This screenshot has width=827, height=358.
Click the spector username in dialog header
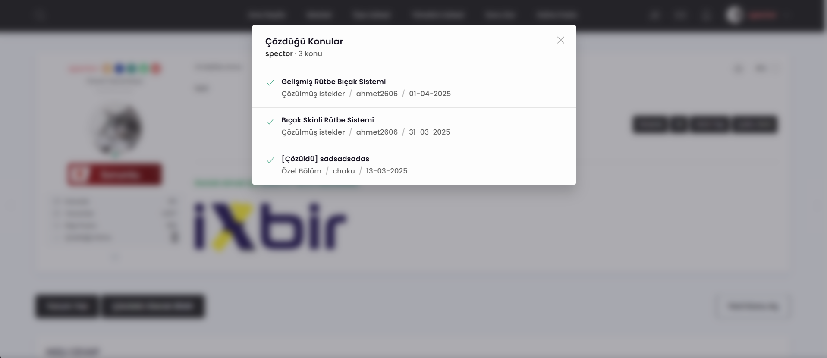click(x=279, y=54)
